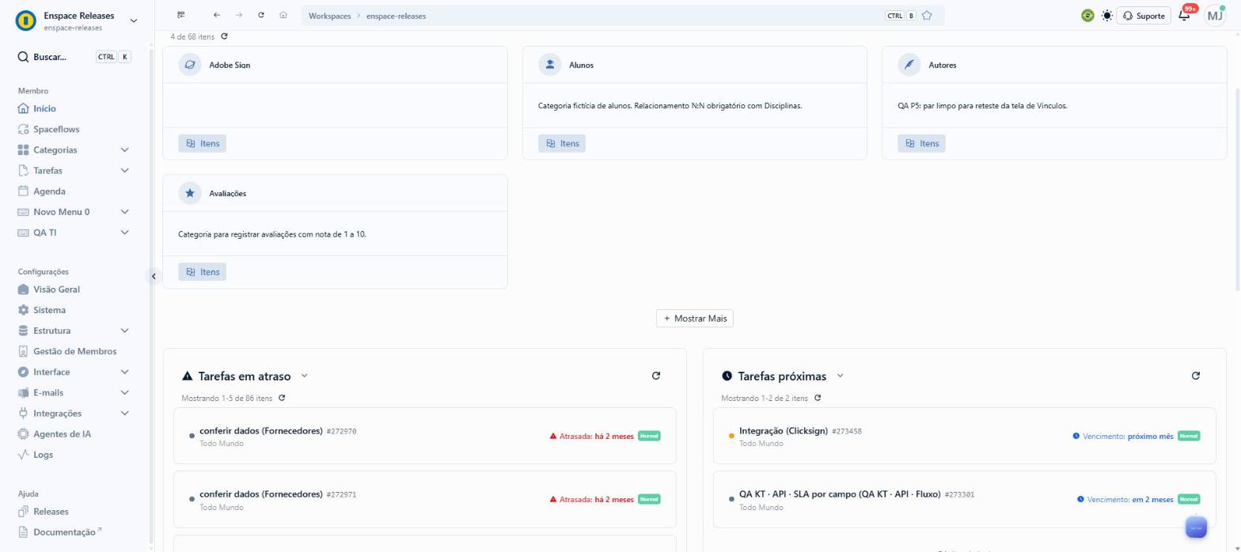This screenshot has width=1241, height=552.
Task: Open Itens of Autores card
Action: coord(921,143)
